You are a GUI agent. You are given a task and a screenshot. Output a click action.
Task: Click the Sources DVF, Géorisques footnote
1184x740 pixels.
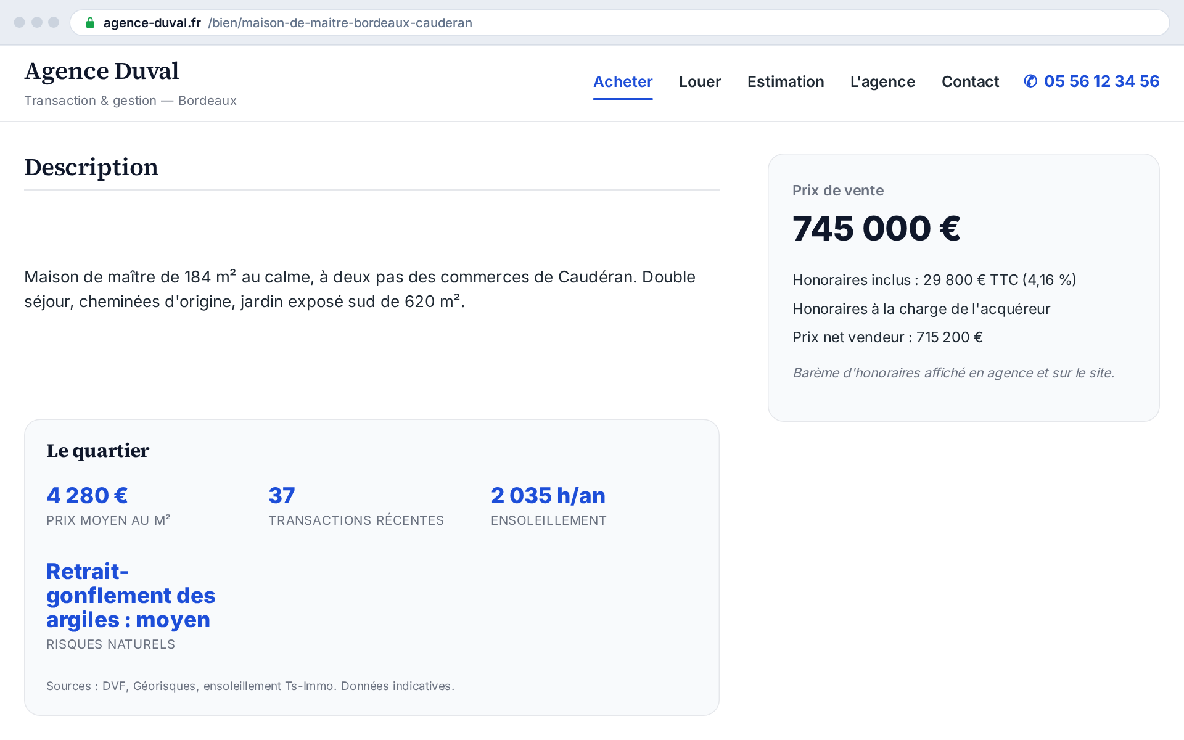pyautogui.click(x=250, y=686)
